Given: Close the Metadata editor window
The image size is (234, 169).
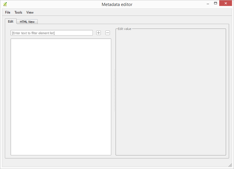Looking at the screenshot, I should point(225,3).
